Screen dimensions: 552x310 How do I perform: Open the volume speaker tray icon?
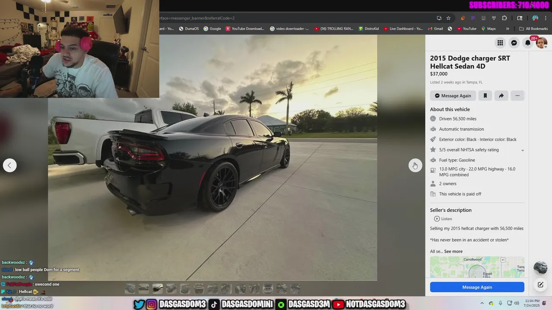click(x=517, y=303)
